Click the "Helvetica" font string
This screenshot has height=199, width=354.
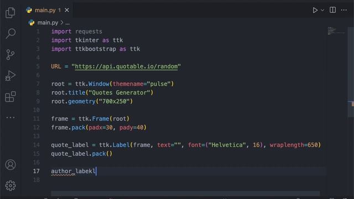click(227, 145)
